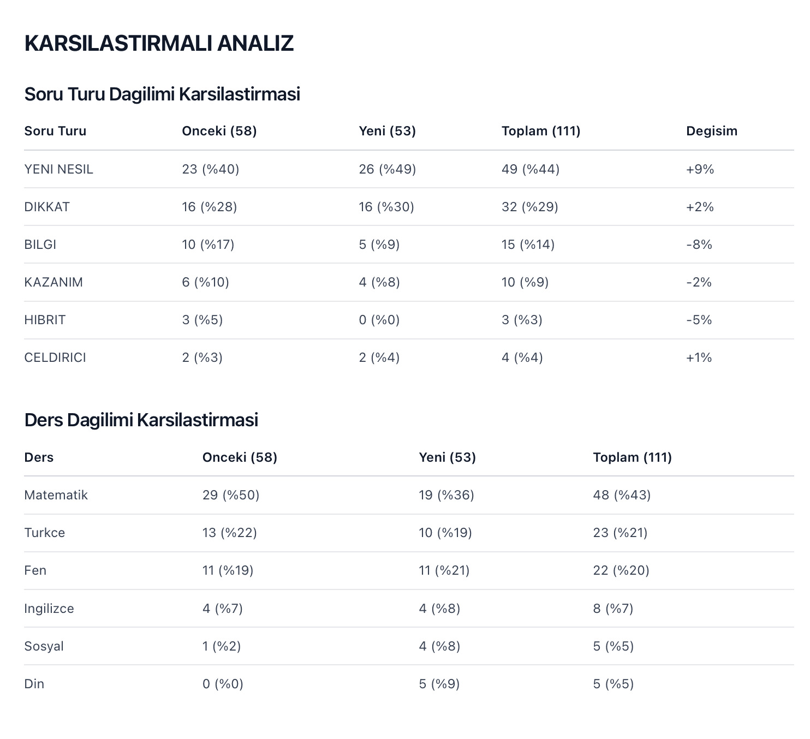Image resolution: width=810 pixels, height=739 pixels.
Task: Select the Ders column header
Action: pos(39,457)
